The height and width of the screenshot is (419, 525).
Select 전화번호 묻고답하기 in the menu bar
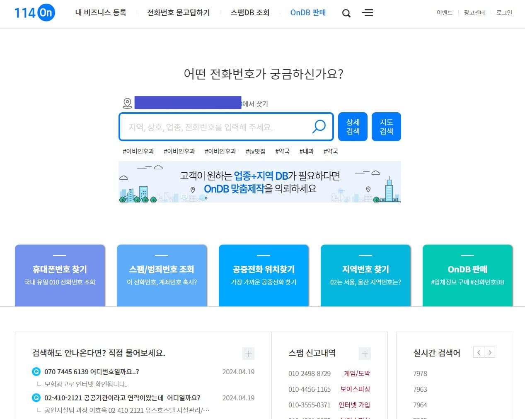(178, 12)
